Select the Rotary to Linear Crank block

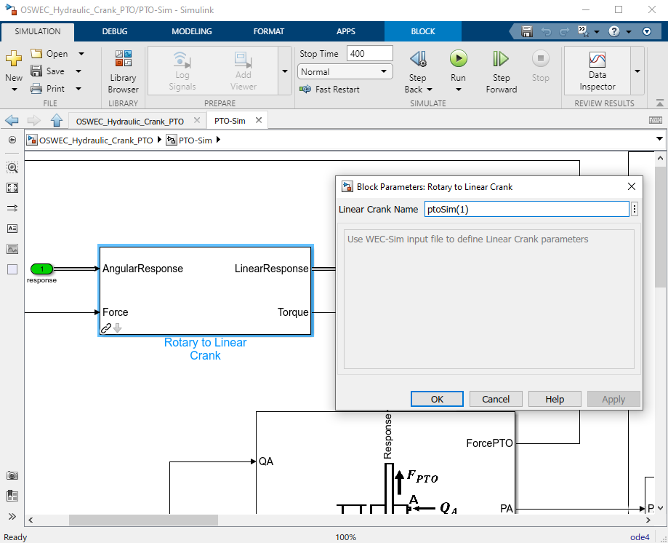(x=206, y=290)
